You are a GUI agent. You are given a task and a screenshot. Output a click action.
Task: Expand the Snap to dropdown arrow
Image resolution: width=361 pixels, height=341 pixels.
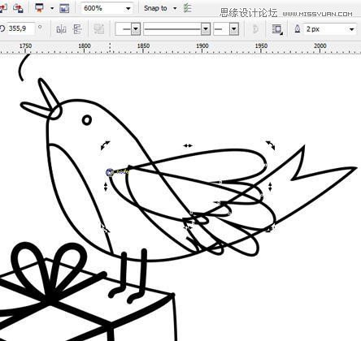[175, 8]
